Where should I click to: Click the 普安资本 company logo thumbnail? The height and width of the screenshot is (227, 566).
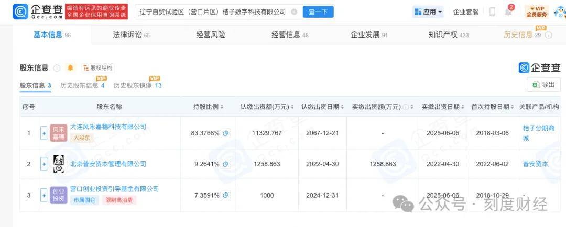pos(59,164)
